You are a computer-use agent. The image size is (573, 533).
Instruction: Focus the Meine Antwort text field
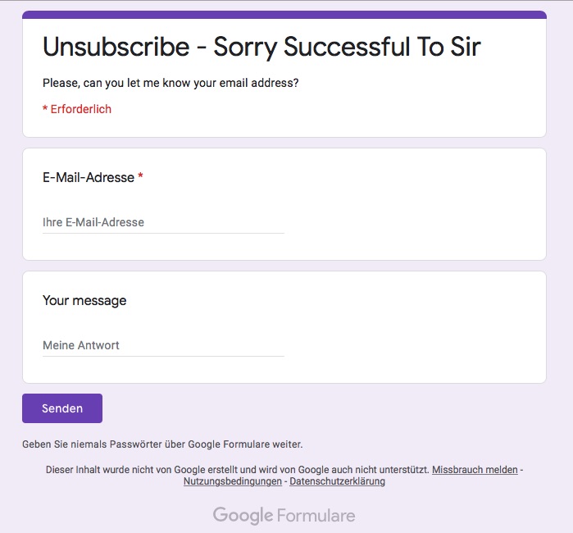(162, 345)
